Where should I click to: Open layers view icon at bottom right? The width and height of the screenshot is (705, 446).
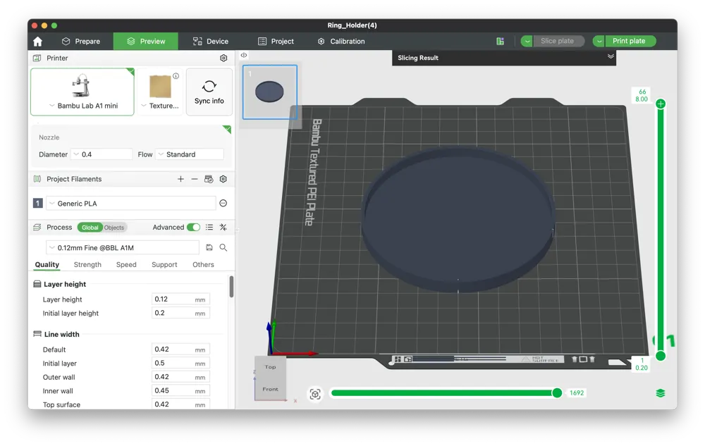click(660, 393)
